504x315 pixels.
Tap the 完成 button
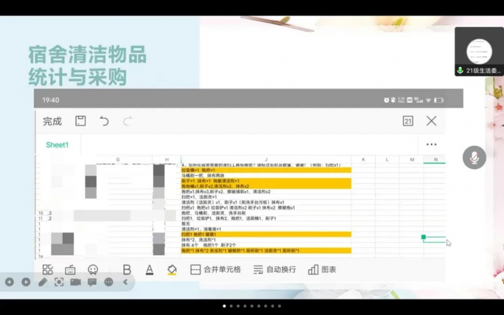click(x=53, y=121)
